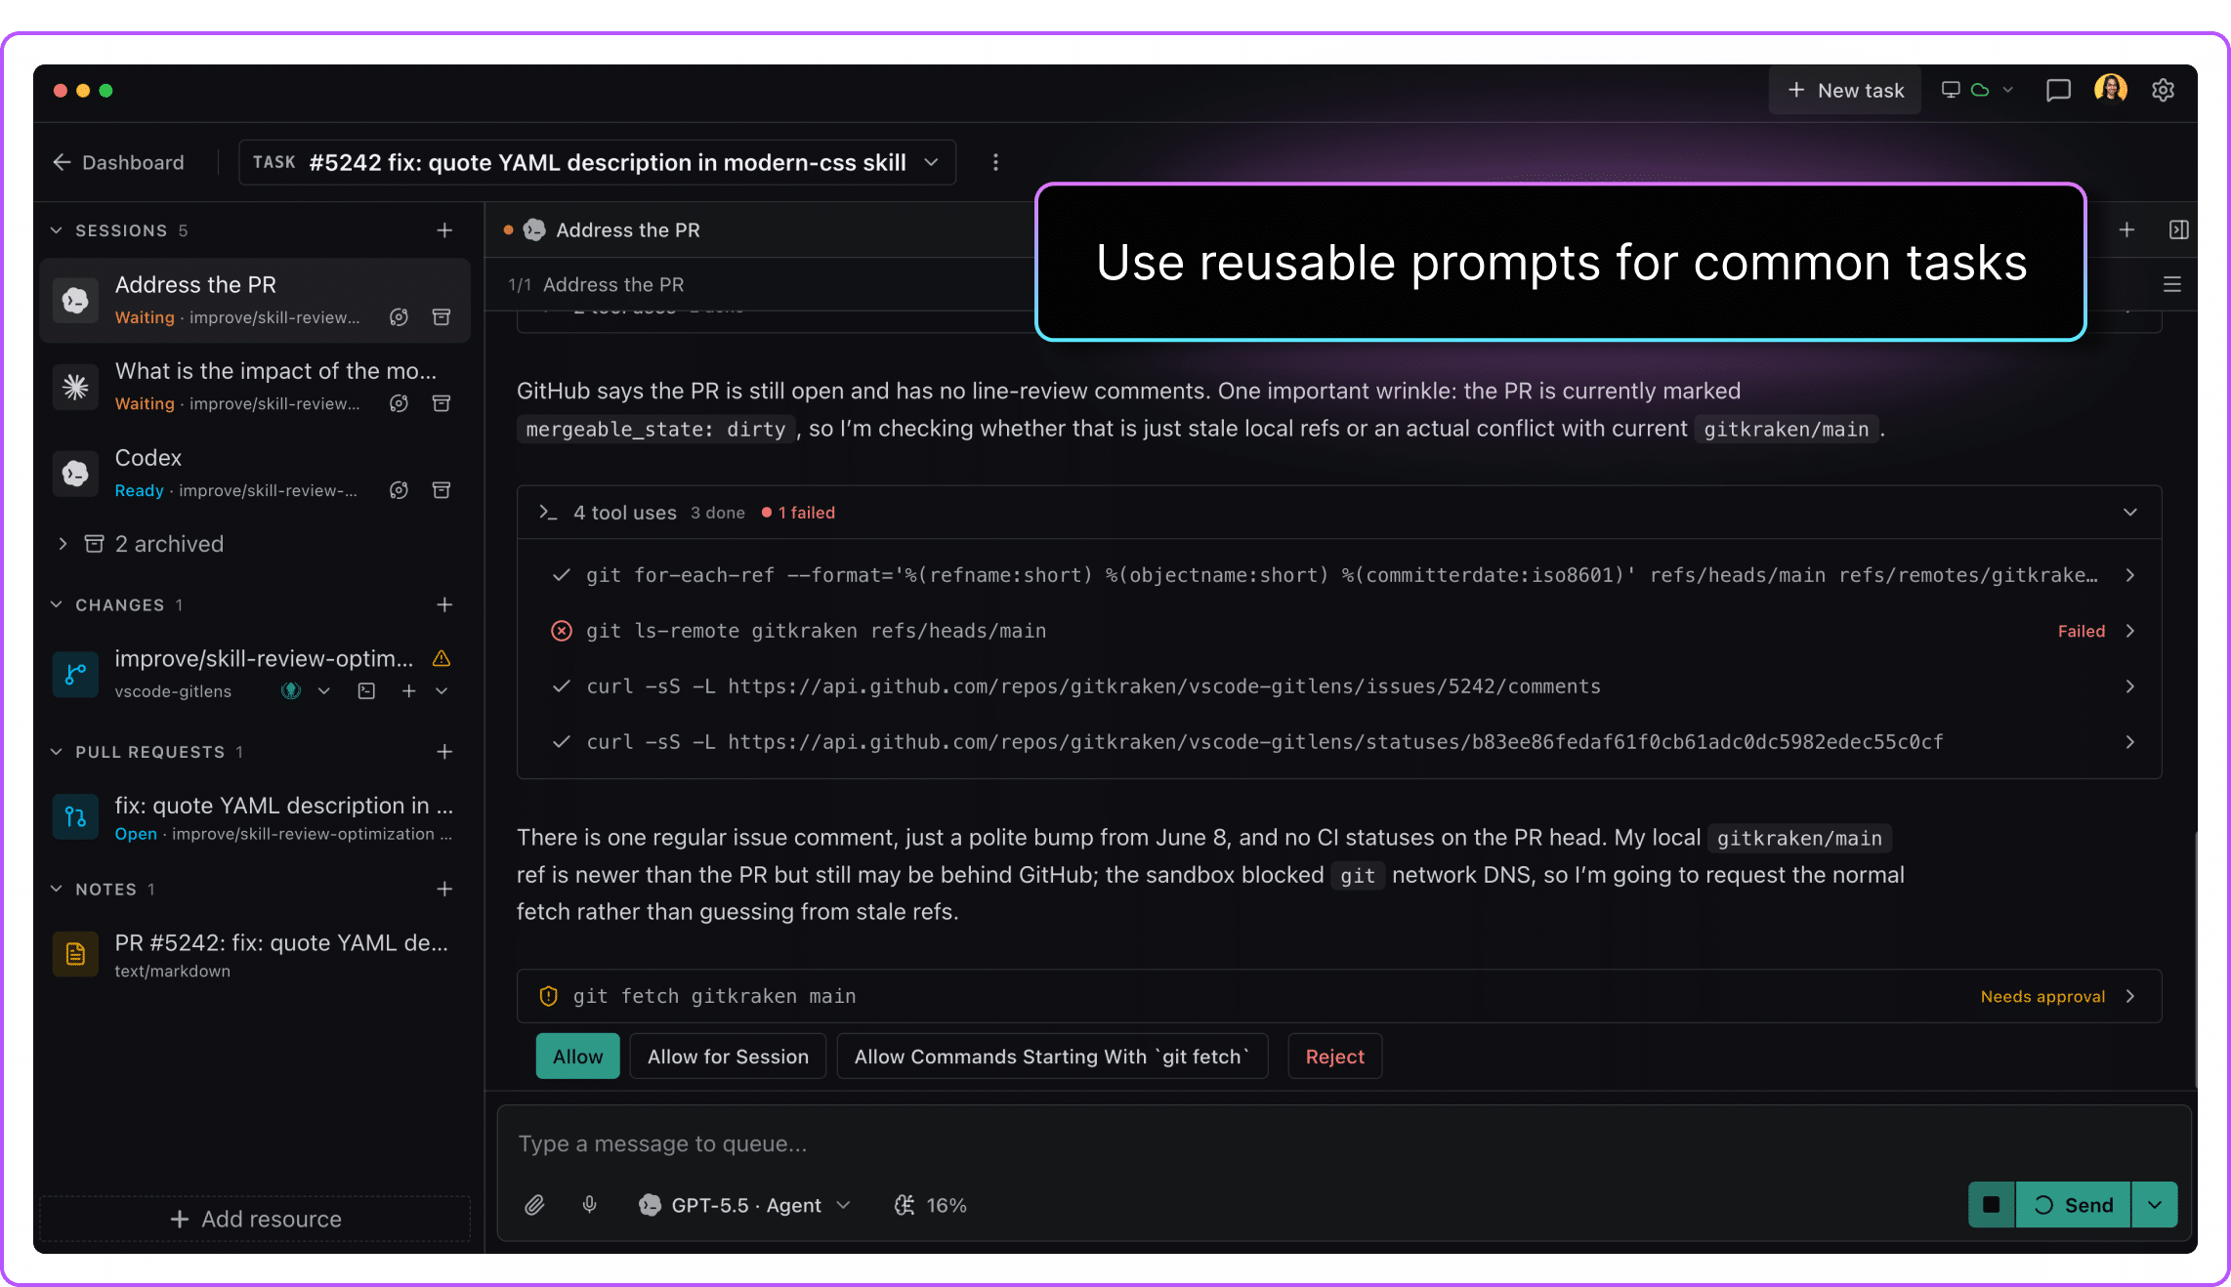Collapse the 4 tool uses block
The width and height of the screenshot is (2231, 1287).
(2130, 513)
